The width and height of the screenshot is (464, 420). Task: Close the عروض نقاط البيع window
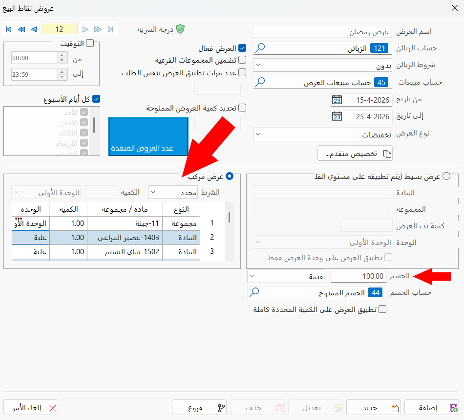tap(455, 8)
